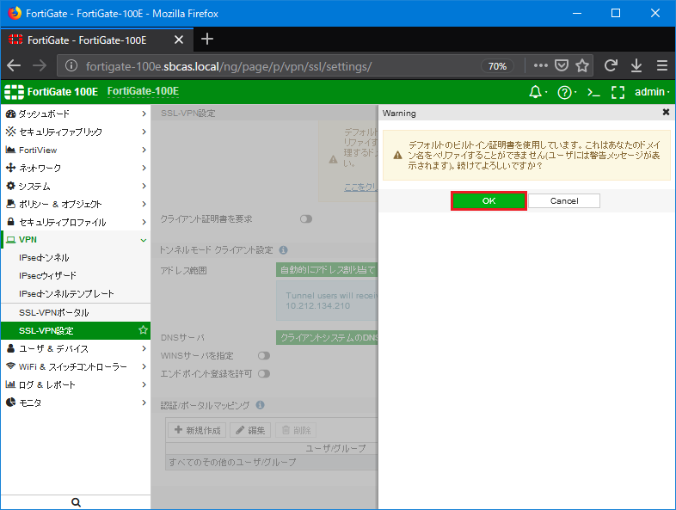Image resolution: width=676 pixels, height=510 pixels.
Task: Click the ここをクリック link in warning
Action: [360, 187]
